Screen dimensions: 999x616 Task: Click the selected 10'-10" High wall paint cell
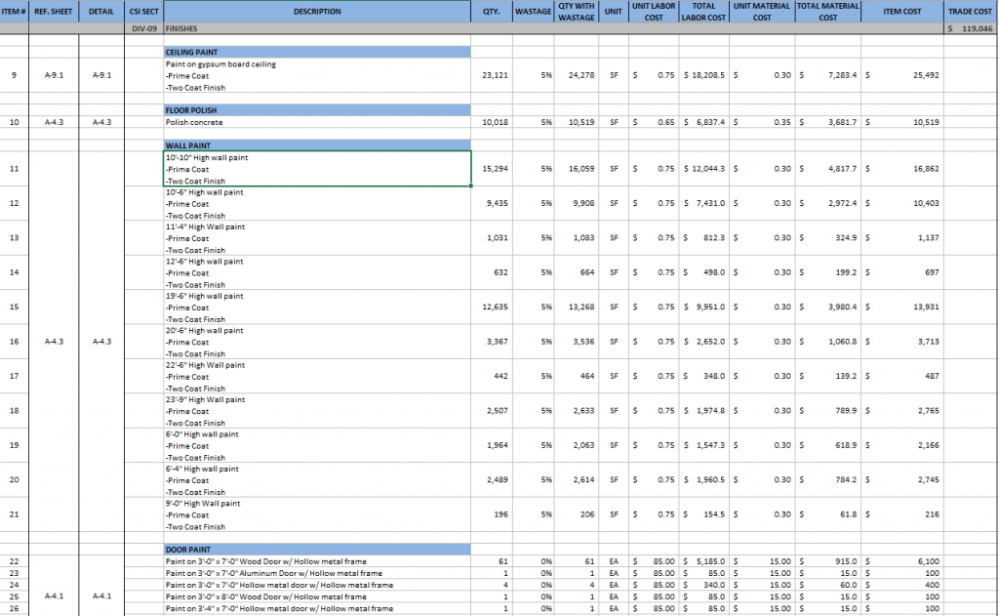(x=317, y=168)
